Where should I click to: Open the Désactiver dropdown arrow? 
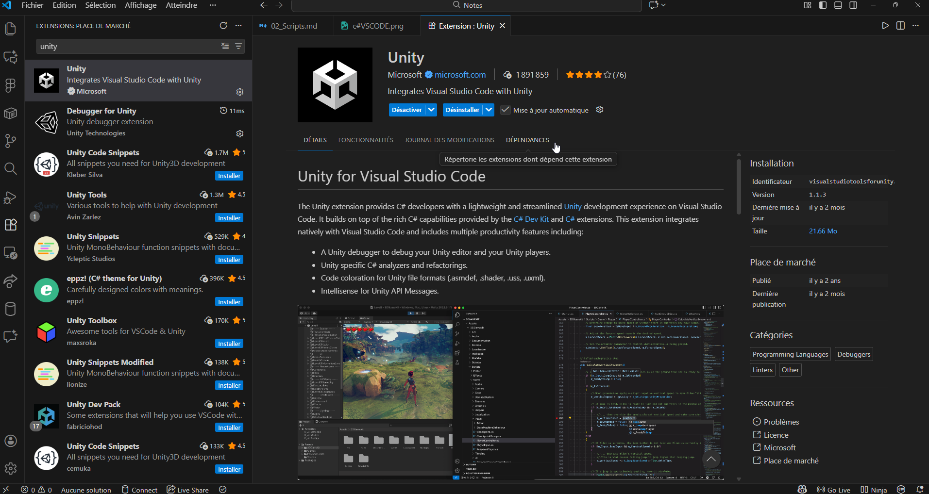click(431, 110)
